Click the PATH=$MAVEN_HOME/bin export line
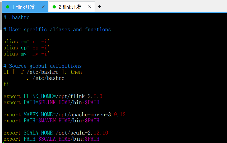This screenshot has width=227, height=143. click(51, 121)
